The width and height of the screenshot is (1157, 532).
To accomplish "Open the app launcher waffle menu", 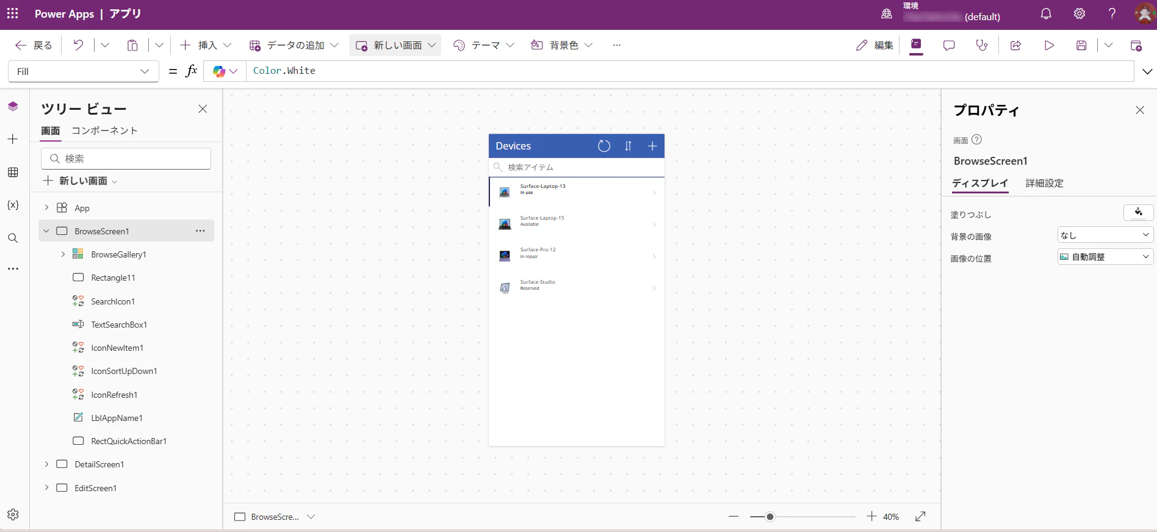I will coord(13,13).
